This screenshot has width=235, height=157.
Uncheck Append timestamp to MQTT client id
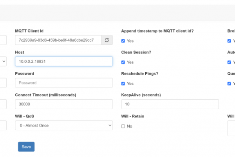point(123,41)
